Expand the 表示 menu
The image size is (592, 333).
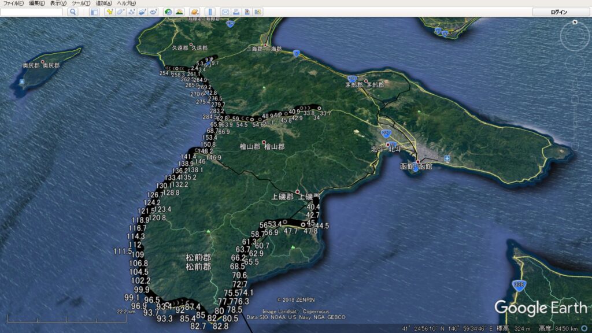coord(58,3)
